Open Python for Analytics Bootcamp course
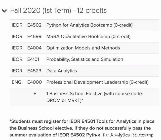The image size is (161, 140). 89,25
